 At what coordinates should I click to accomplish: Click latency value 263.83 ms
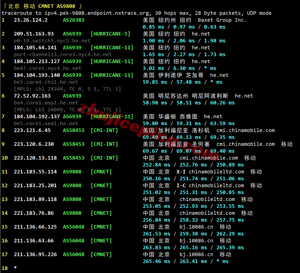point(156,247)
